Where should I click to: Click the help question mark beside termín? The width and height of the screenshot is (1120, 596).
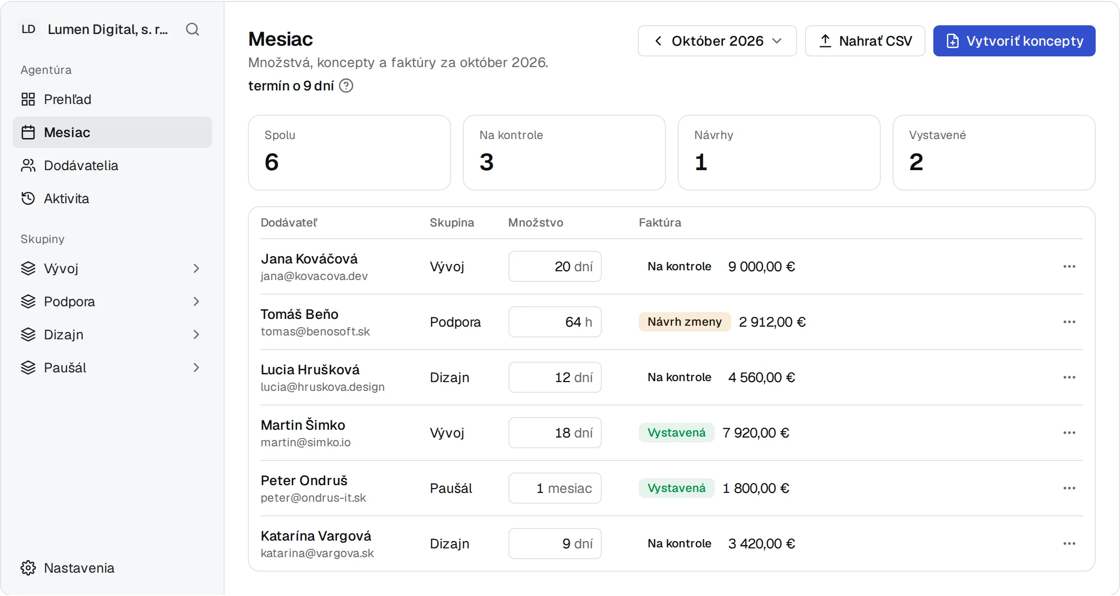tap(346, 86)
